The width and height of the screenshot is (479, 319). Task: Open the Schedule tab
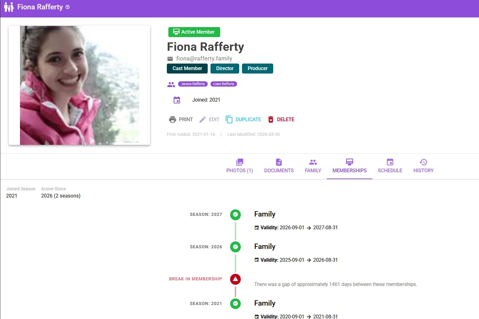click(390, 166)
